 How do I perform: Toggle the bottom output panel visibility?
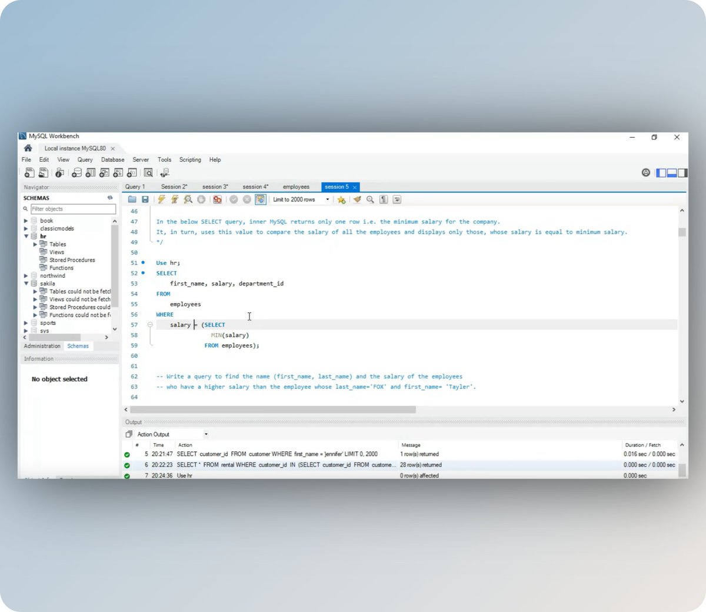(x=672, y=172)
